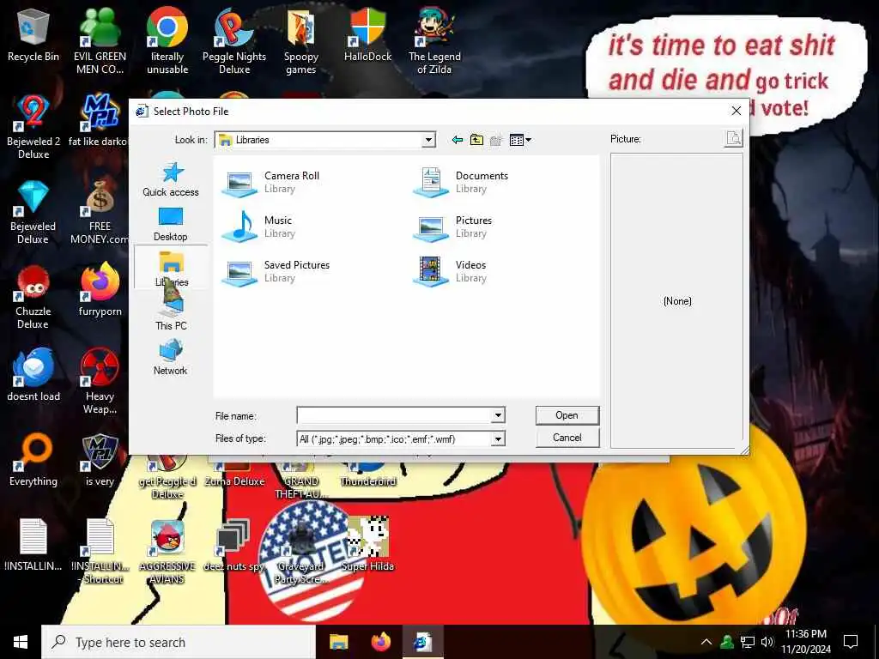The image size is (879, 659).
Task: Select the Saved Pictures library
Action: coord(276,271)
